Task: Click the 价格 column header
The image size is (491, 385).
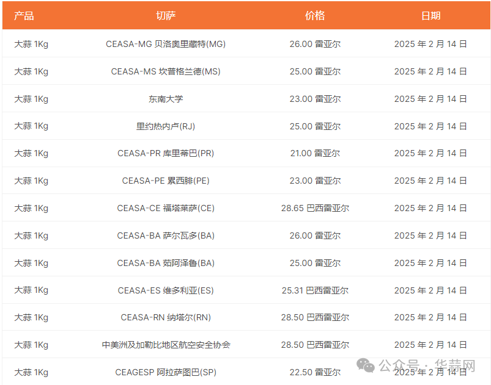Action: (315, 16)
